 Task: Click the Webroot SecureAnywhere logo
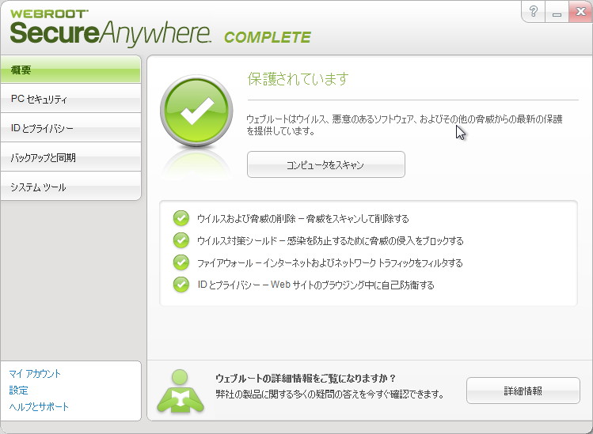click(110, 28)
